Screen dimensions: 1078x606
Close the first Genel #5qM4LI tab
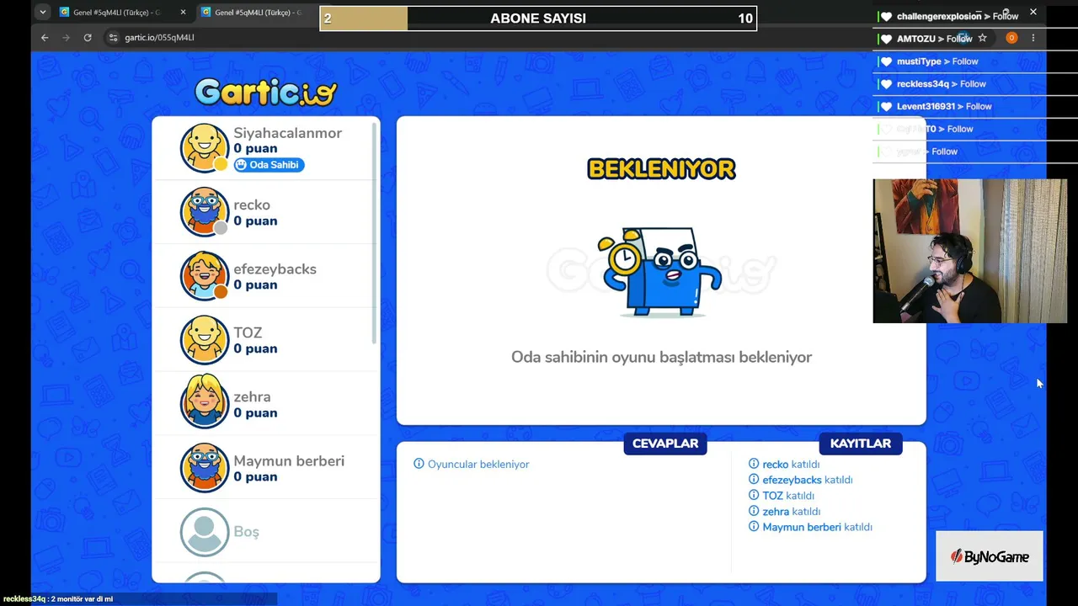(183, 13)
